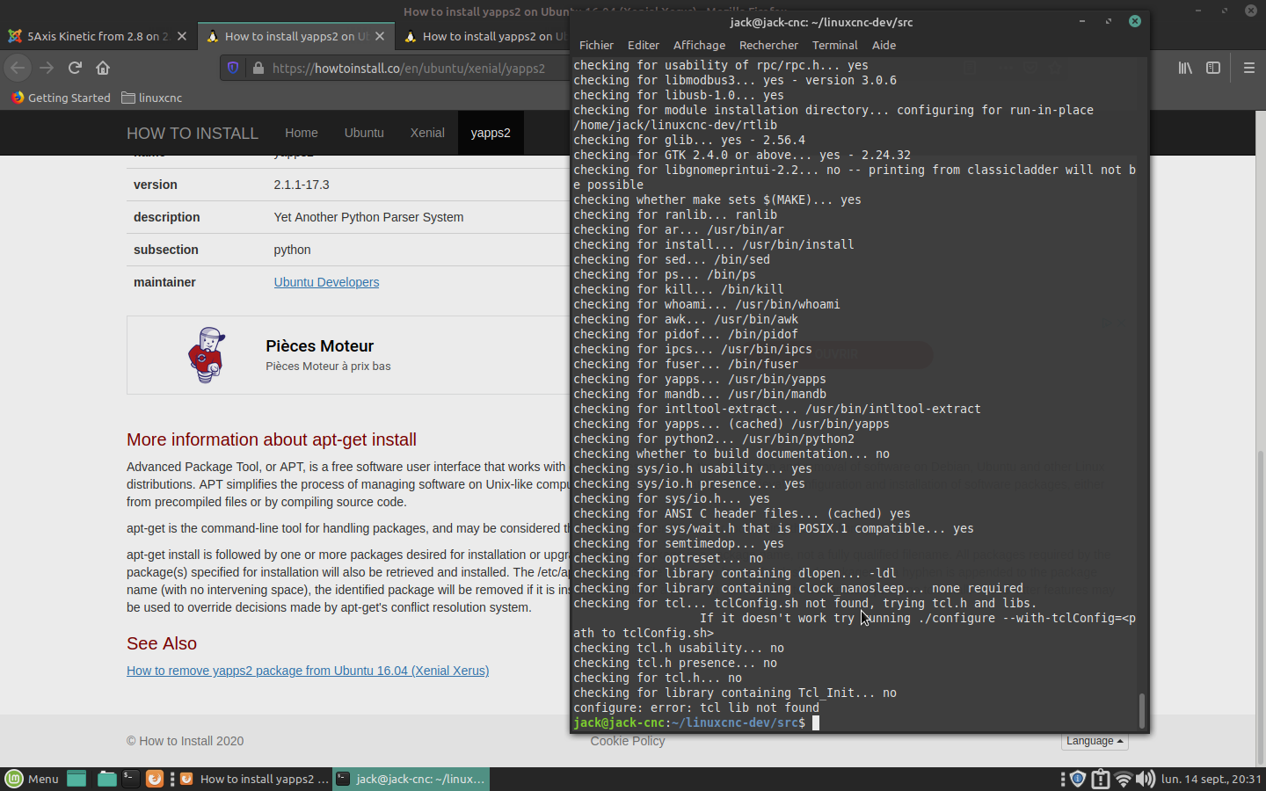Close the 5Axis Kinetic tab
The image size is (1266, 791).
coord(182,36)
